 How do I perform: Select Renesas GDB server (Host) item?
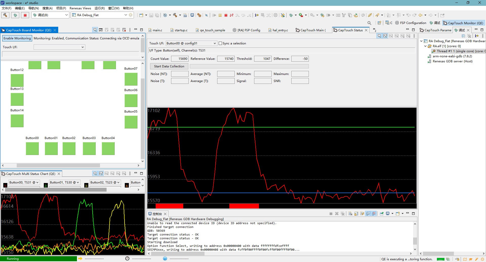450,61
